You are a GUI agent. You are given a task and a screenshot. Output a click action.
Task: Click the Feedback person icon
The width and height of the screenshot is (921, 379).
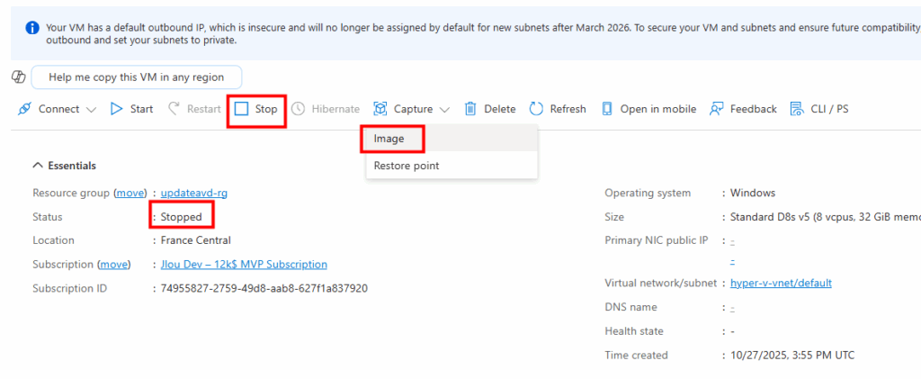click(x=717, y=109)
